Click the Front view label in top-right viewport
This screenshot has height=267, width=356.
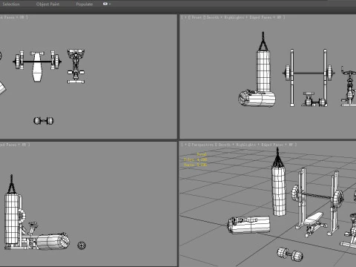pyautogui.click(x=197, y=17)
